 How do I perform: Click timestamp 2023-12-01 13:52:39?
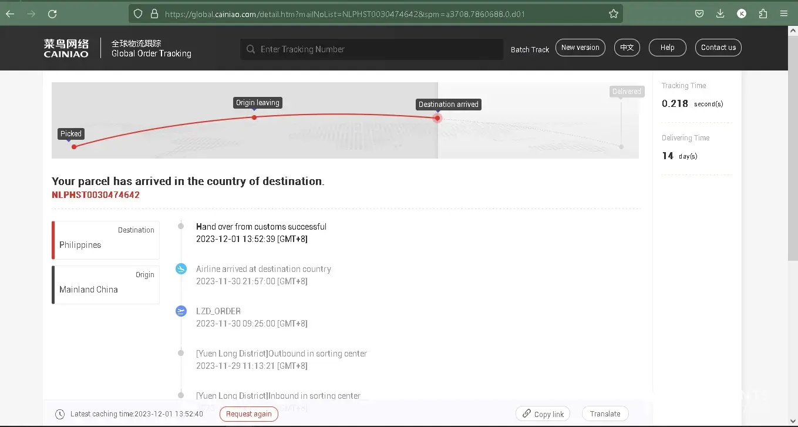tap(252, 239)
